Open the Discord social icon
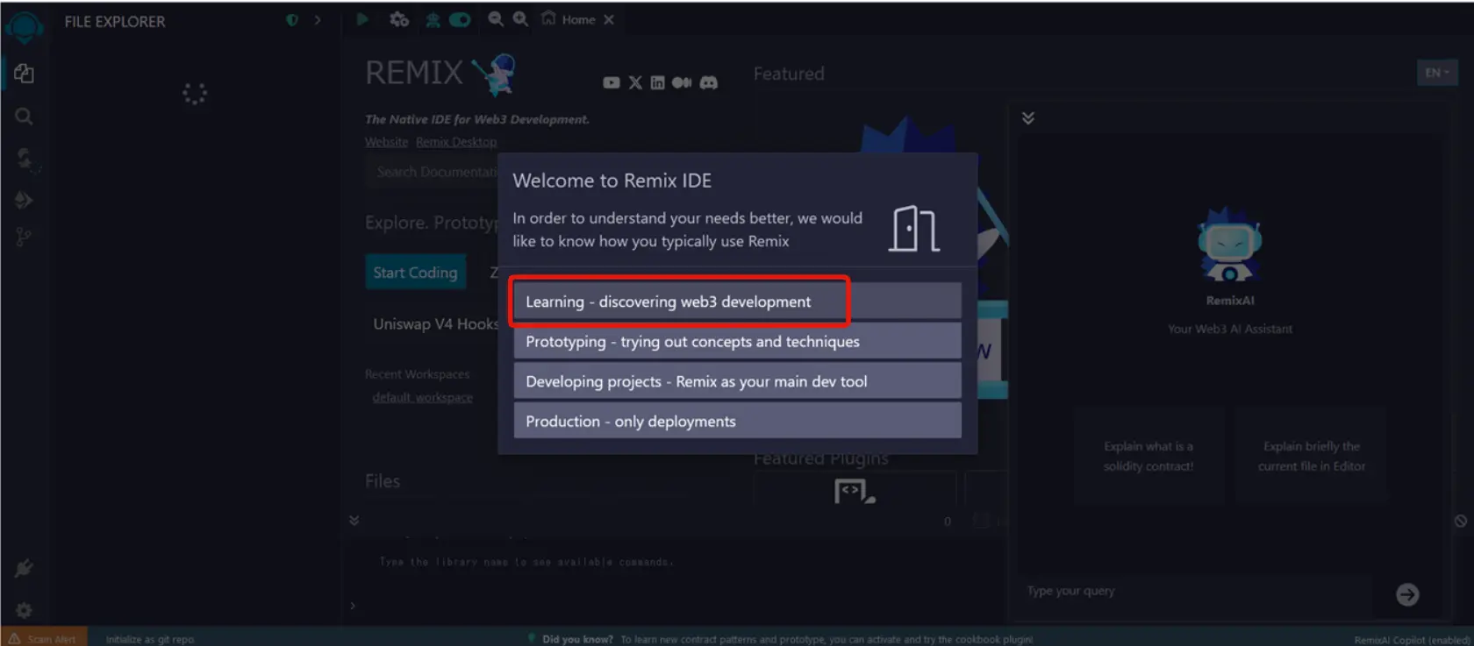The width and height of the screenshot is (1474, 646). [709, 82]
